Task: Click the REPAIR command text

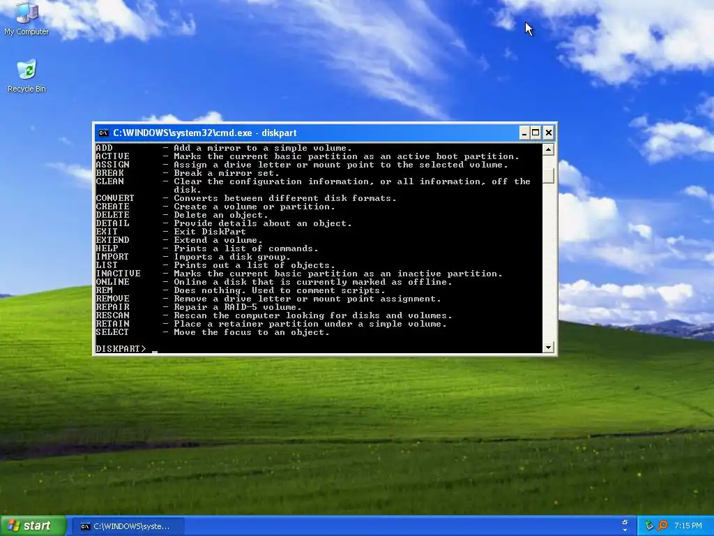Action: click(112, 307)
